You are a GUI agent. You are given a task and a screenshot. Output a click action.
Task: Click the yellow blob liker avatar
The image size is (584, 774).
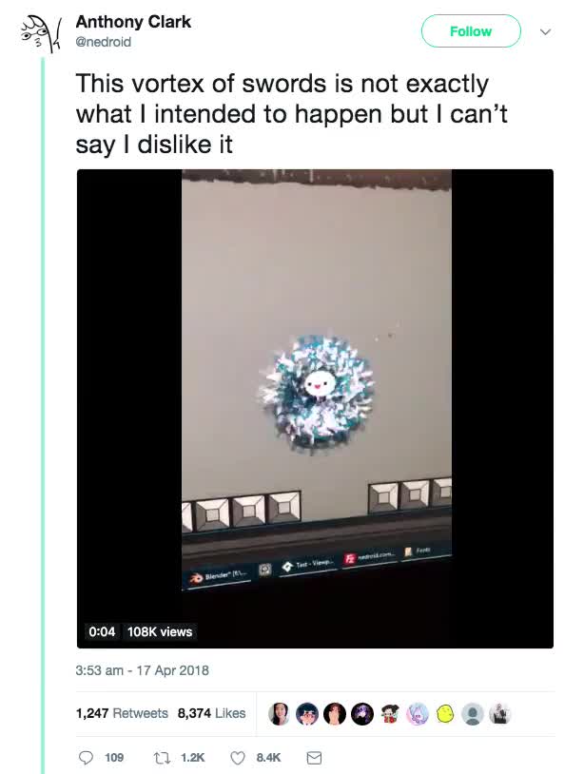click(x=445, y=714)
